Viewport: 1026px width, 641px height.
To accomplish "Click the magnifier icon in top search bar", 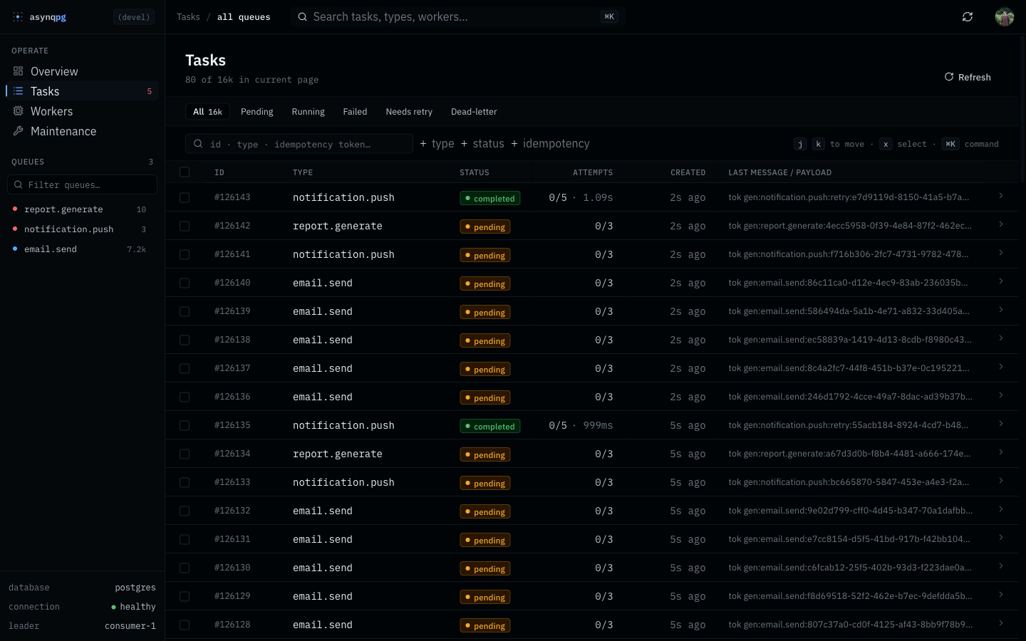I will pos(303,16).
